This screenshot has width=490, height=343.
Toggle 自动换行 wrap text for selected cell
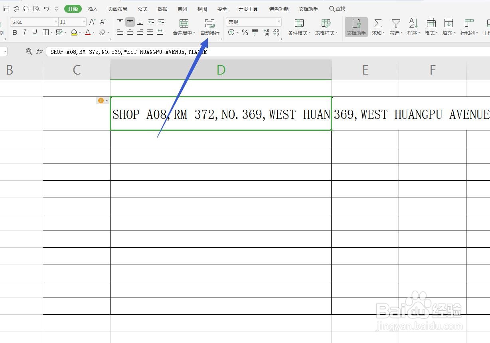pyautogui.click(x=209, y=27)
